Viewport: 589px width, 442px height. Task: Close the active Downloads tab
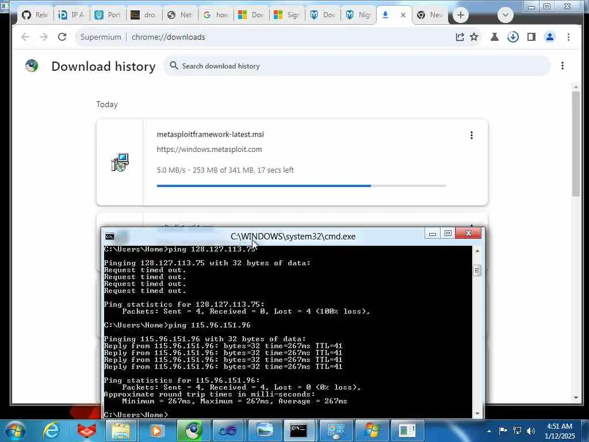pyautogui.click(x=403, y=15)
